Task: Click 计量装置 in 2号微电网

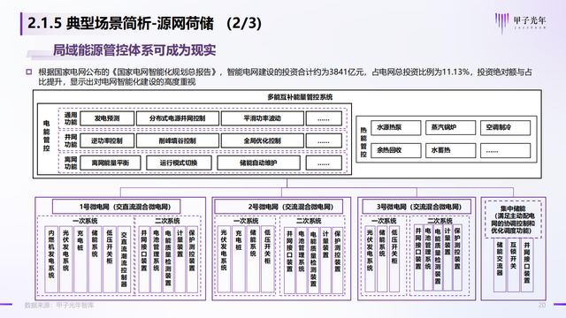Action: [x=325, y=260]
